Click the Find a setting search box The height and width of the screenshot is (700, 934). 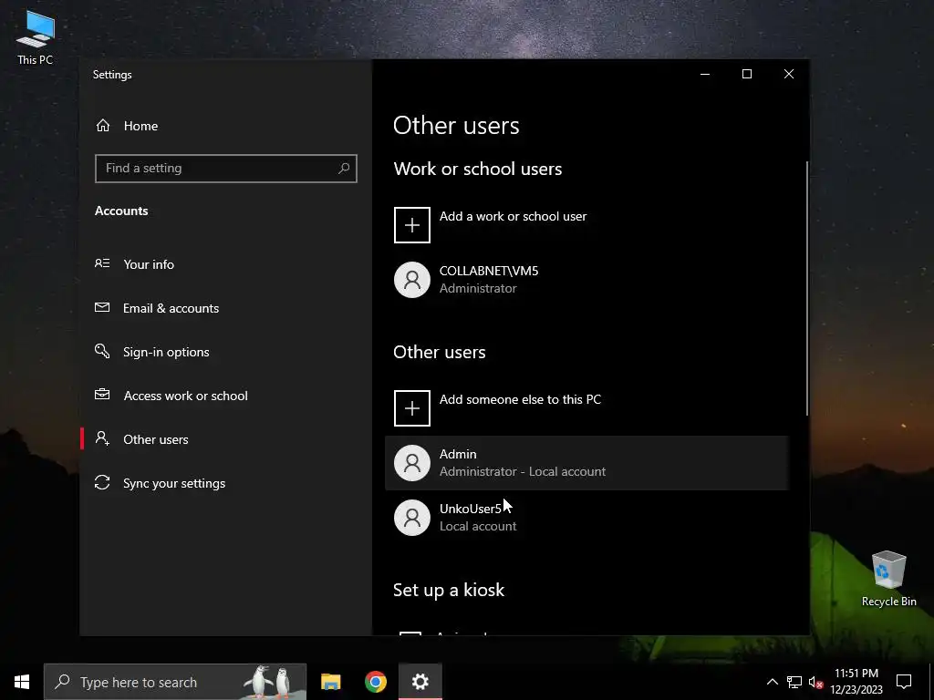click(x=226, y=169)
